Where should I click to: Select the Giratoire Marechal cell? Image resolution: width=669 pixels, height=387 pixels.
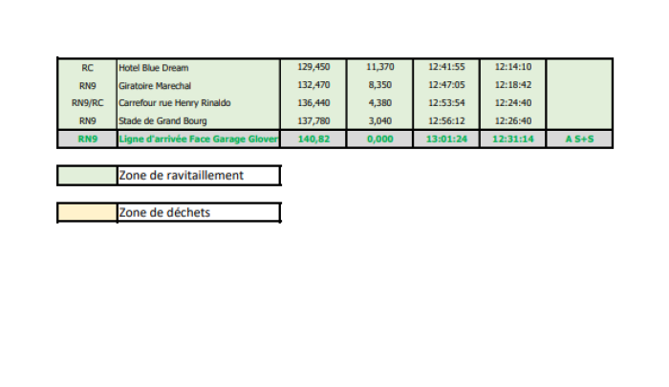[x=199, y=85]
